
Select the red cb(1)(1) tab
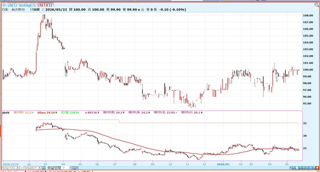(x=45, y=5)
